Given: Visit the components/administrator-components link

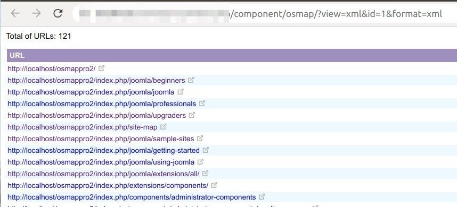Looking at the screenshot, I should tap(132, 197).
